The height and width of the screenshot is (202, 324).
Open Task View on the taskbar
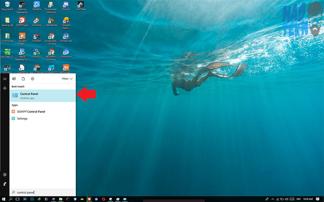click(x=17, y=199)
